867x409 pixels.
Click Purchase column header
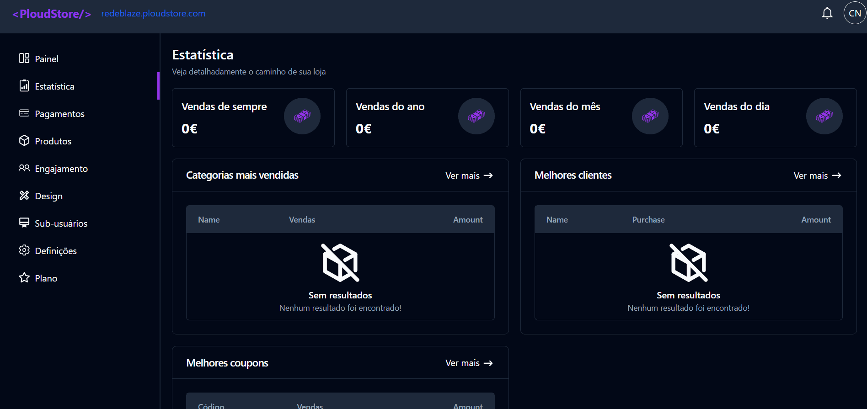tap(648, 220)
